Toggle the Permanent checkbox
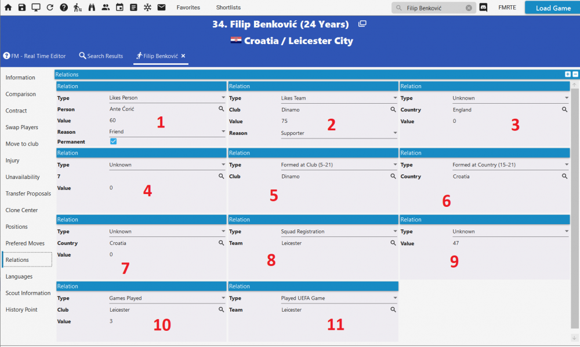 [x=113, y=141]
